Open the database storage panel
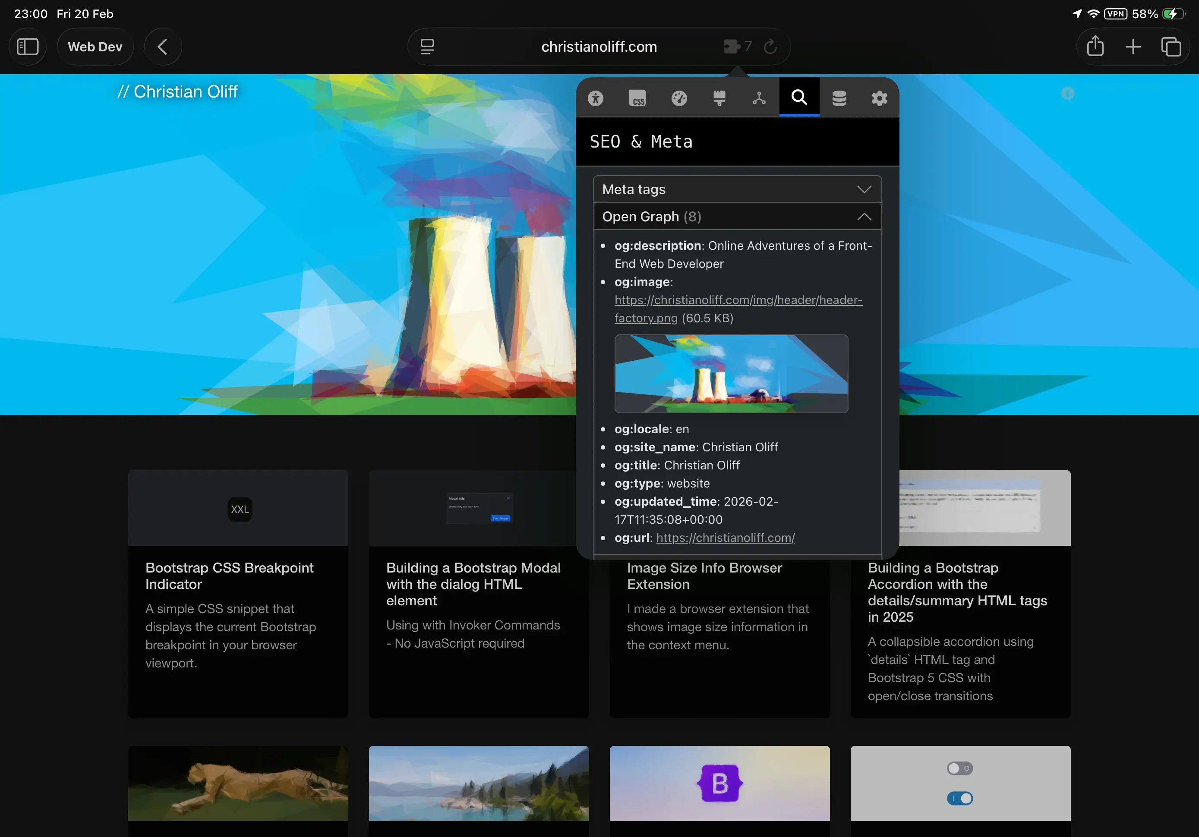This screenshot has width=1199, height=837. 839,98
